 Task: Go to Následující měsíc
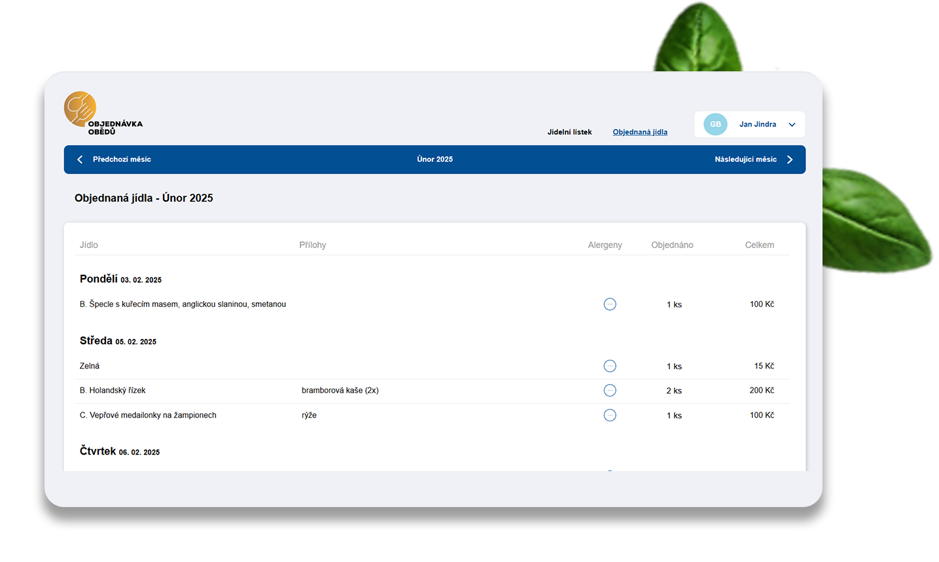pyautogui.click(x=745, y=160)
